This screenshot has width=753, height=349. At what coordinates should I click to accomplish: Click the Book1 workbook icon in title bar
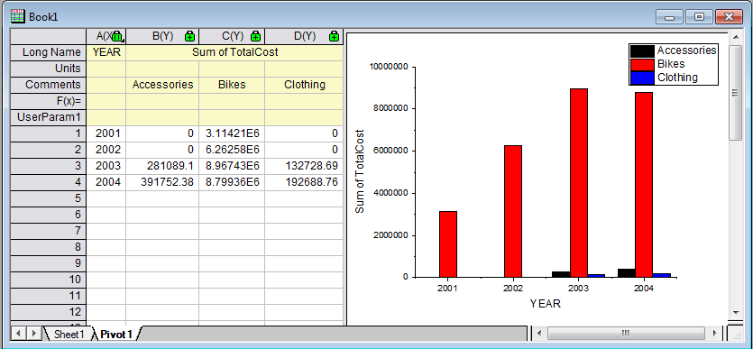coord(18,16)
